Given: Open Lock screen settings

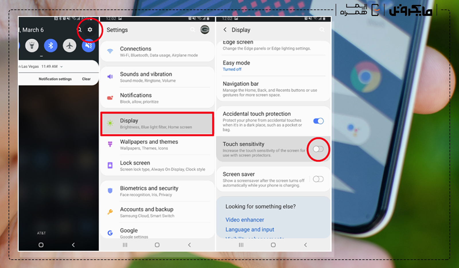Looking at the screenshot, I should [x=157, y=165].
